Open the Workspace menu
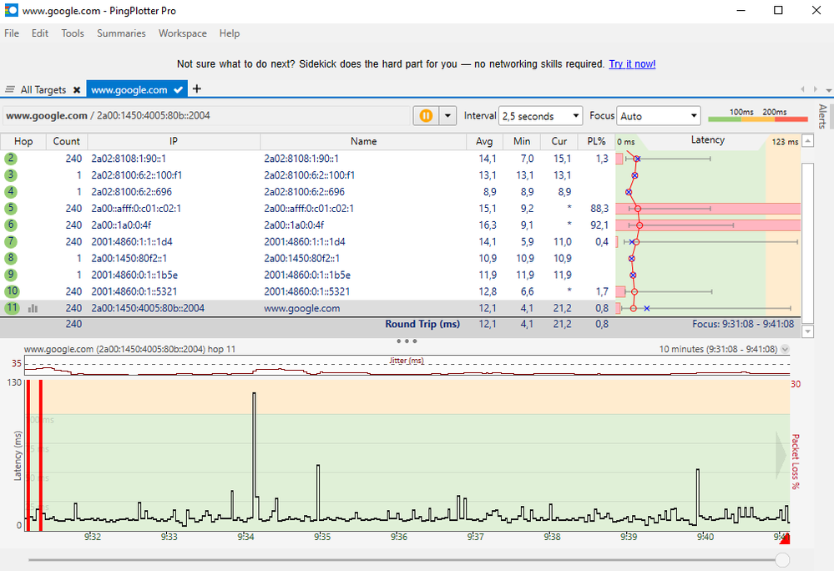834x571 pixels. pyautogui.click(x=182, y=33)
